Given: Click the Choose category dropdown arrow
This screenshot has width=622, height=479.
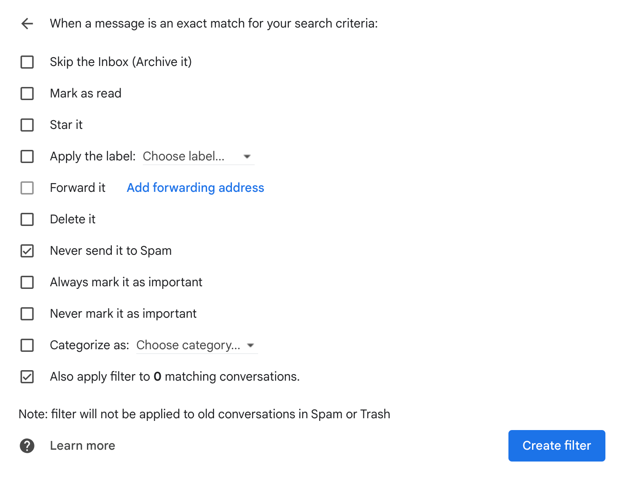Looking at the screenshot, I should pos(251,345).
